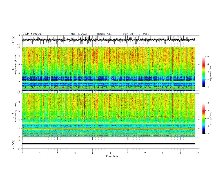Click the "station=ATH" label

[104, 34]
